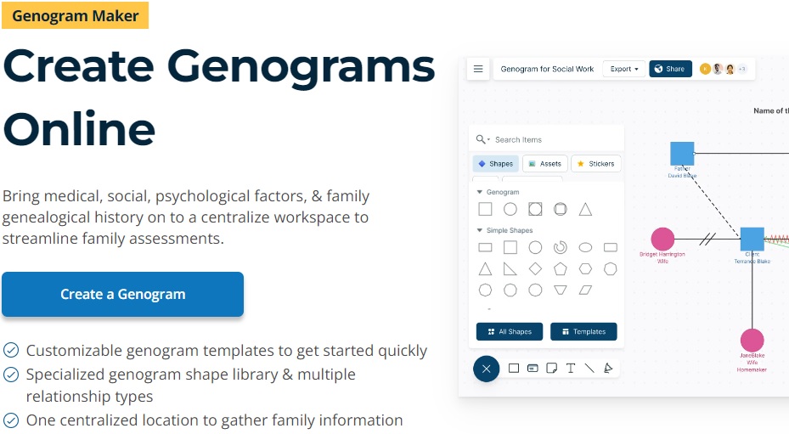
Task: Select the sticky note tool
Action: [551, 369]
